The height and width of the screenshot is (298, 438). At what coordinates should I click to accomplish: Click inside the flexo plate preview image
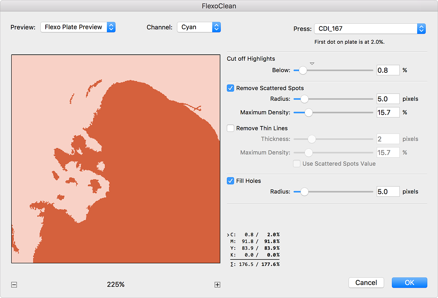[116, 159]
